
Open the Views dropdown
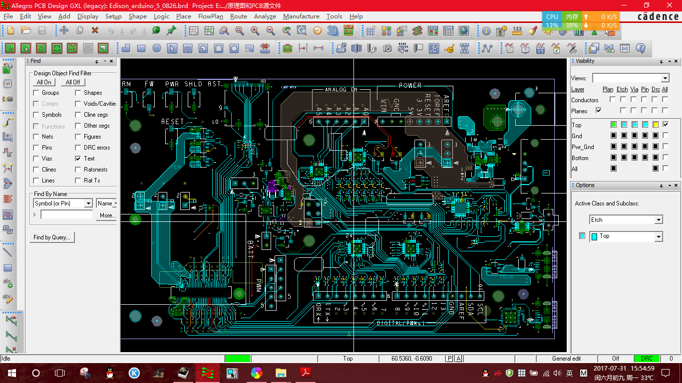[665, 78]
